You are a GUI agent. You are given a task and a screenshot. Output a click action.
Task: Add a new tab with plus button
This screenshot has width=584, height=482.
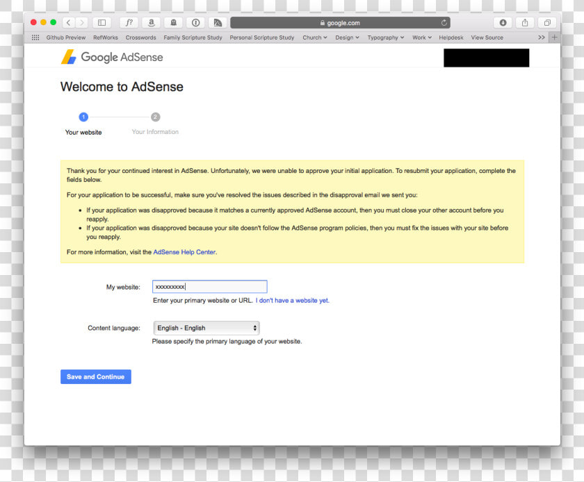pos(554,38)
